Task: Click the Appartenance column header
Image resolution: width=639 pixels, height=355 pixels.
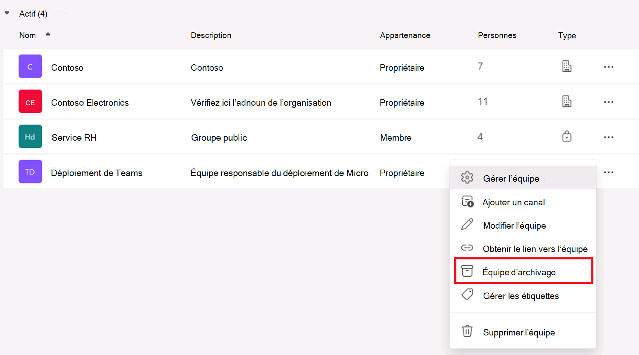Action: click(x=405, y=35)
